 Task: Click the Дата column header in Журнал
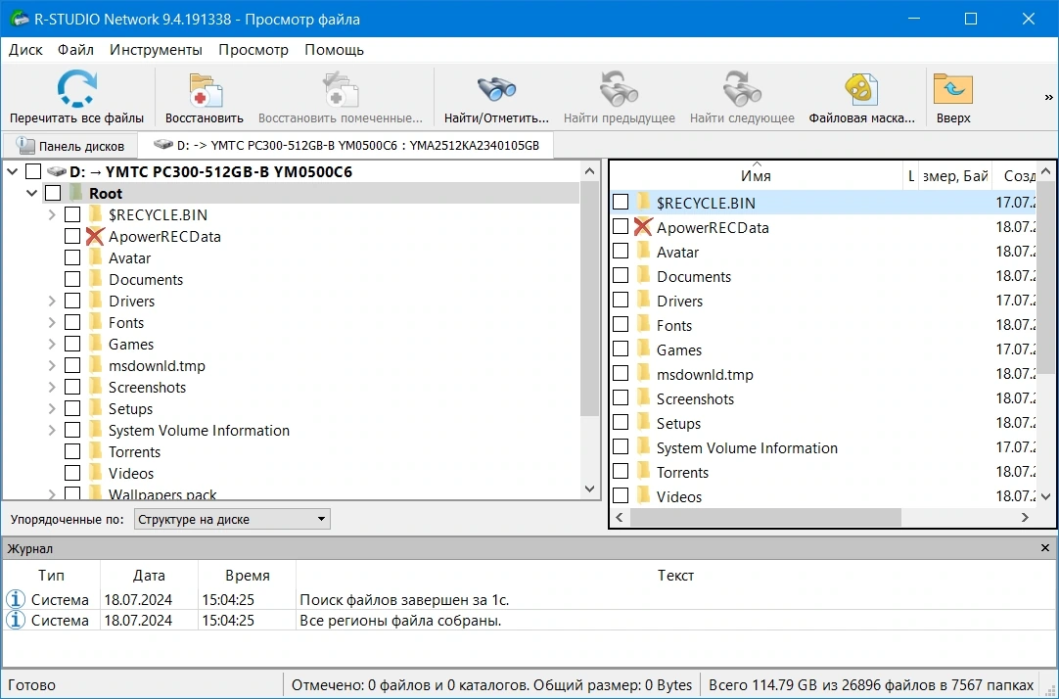(149, 575)
